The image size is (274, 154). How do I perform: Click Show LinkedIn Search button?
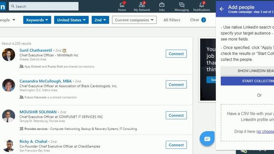pos(247,71)
